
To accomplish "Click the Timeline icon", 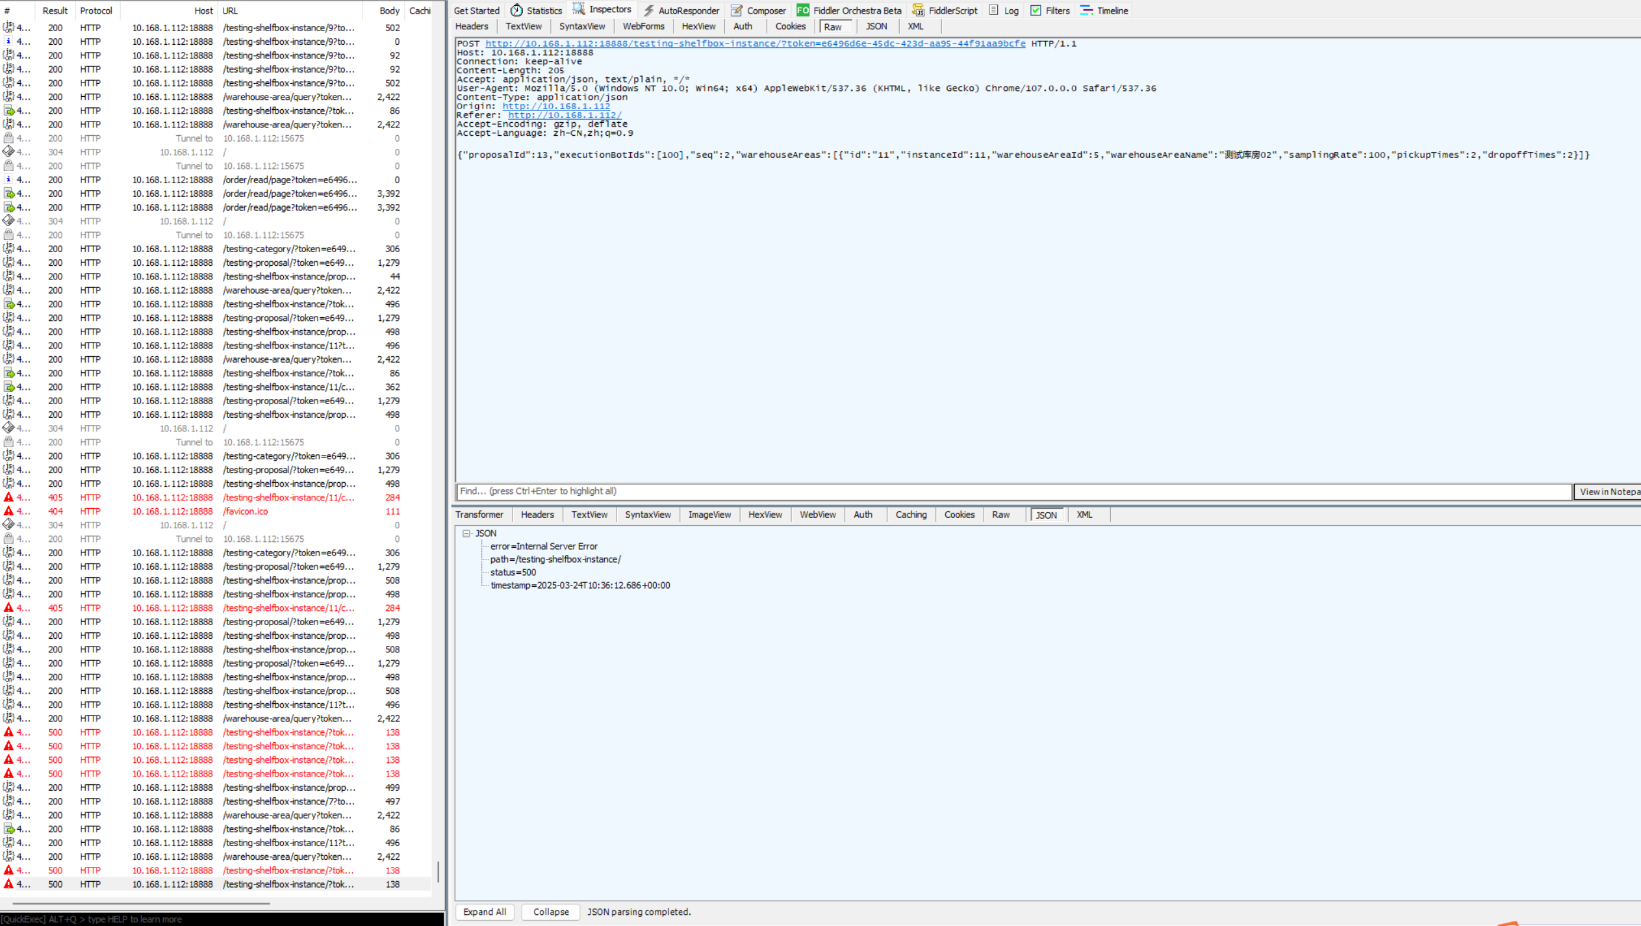I will click(x=1086, y=10).
